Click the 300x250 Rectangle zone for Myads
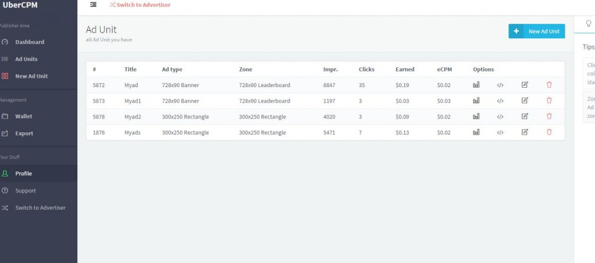This screenshot has height=263, width=595. point(263,132)
